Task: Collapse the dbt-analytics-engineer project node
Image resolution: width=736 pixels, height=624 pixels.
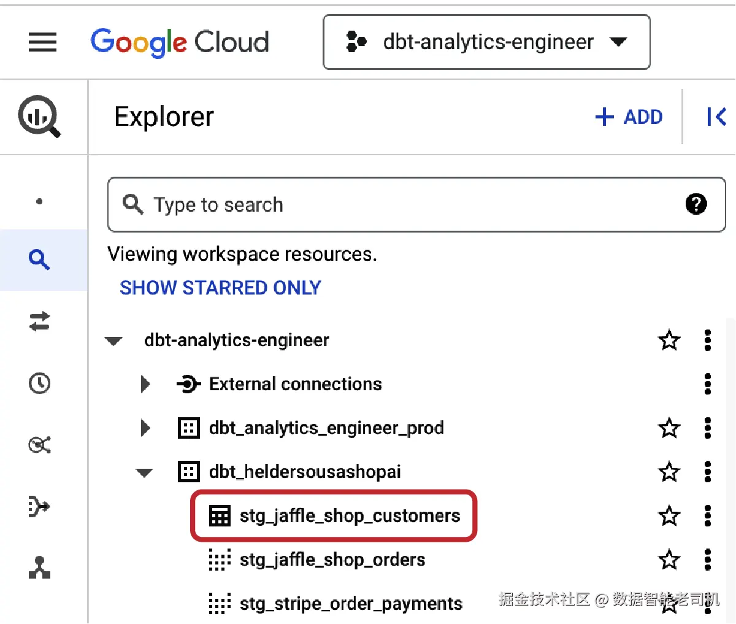Action: click(x=113, y=341)
